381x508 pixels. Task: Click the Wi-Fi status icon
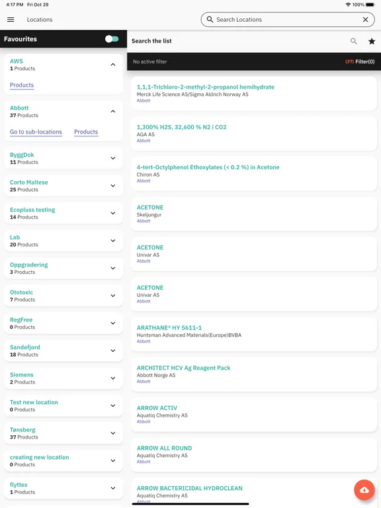(349, 5)
